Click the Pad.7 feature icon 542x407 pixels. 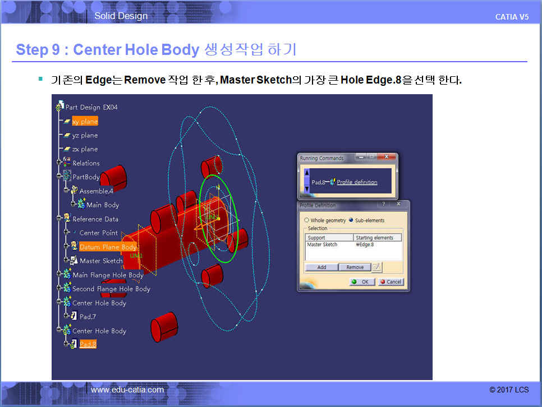(74, 317)
